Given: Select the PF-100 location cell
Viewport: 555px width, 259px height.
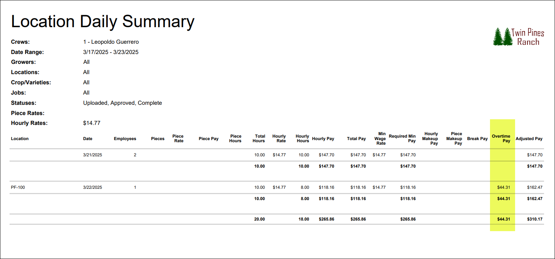Looking at the screenshot, I should 18,187.
